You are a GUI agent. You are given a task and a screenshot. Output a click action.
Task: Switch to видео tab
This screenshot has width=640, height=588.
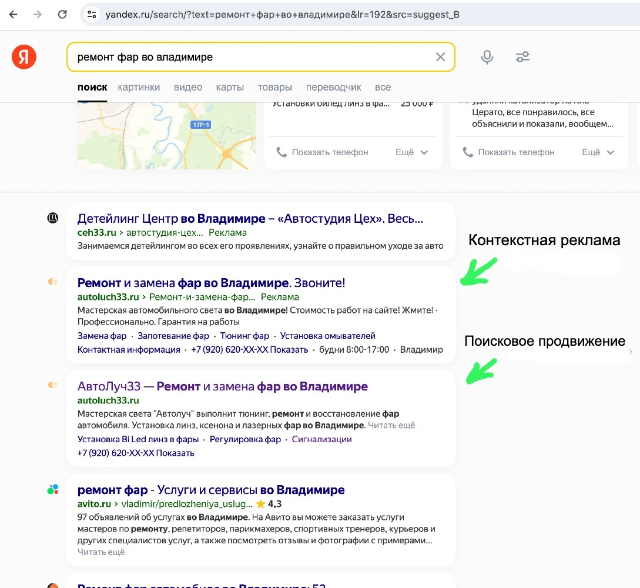[188, 88]
